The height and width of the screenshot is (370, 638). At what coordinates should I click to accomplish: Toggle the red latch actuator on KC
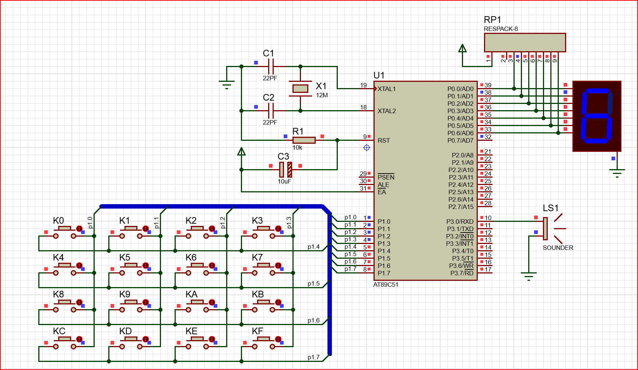click(79, 339)
